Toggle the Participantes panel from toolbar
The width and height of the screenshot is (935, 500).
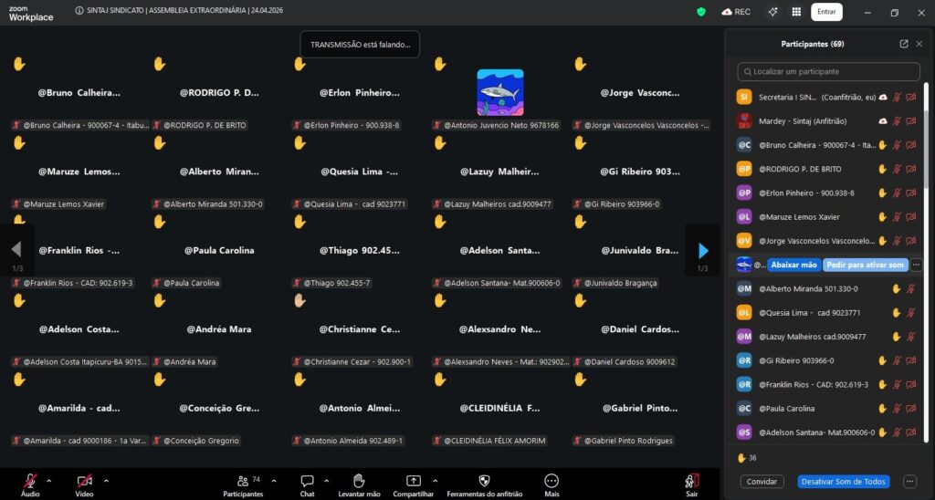coord(243,480)
